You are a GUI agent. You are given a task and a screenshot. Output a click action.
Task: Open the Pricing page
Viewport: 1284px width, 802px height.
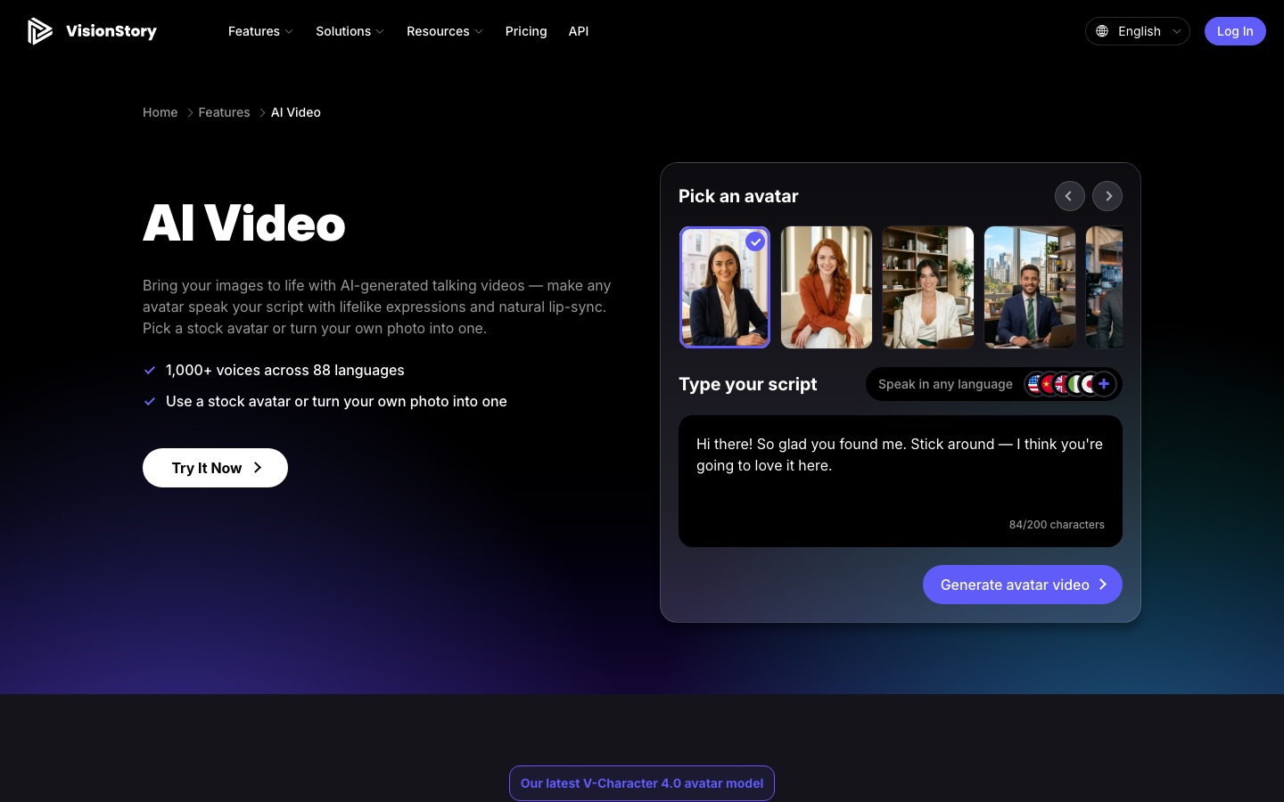click(526, 31)
